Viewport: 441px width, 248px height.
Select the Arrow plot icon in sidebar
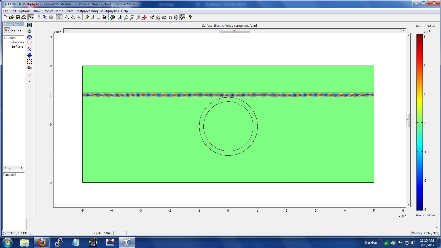click(29, 49)
